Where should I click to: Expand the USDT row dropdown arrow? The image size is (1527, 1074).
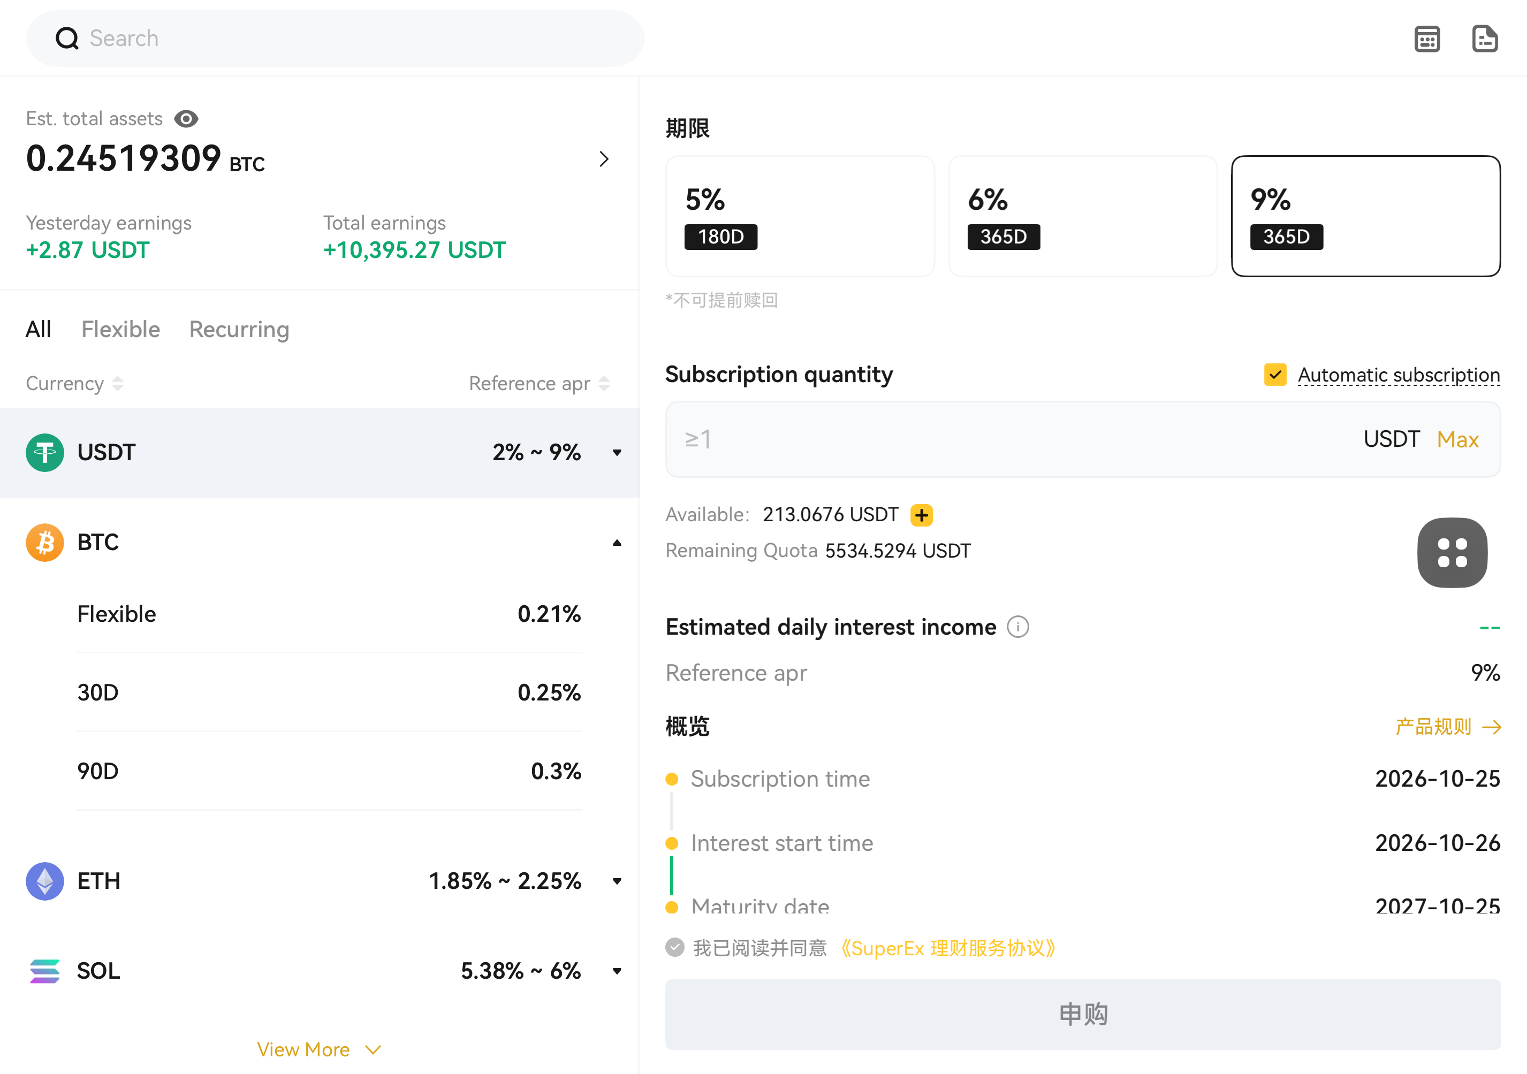coord(617,453)
